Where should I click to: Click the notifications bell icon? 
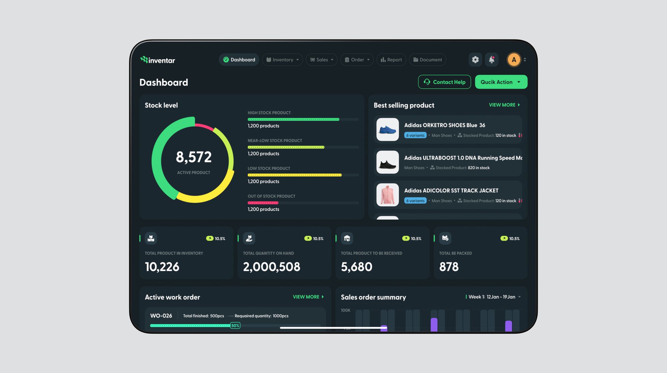(x=492, y=60)
